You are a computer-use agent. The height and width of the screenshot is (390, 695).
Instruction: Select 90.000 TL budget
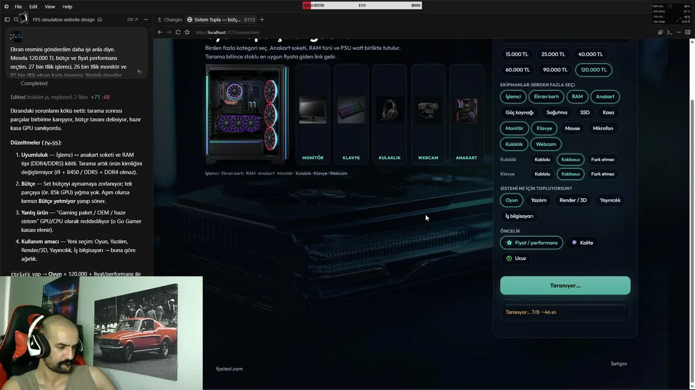(x=555, y=70)
